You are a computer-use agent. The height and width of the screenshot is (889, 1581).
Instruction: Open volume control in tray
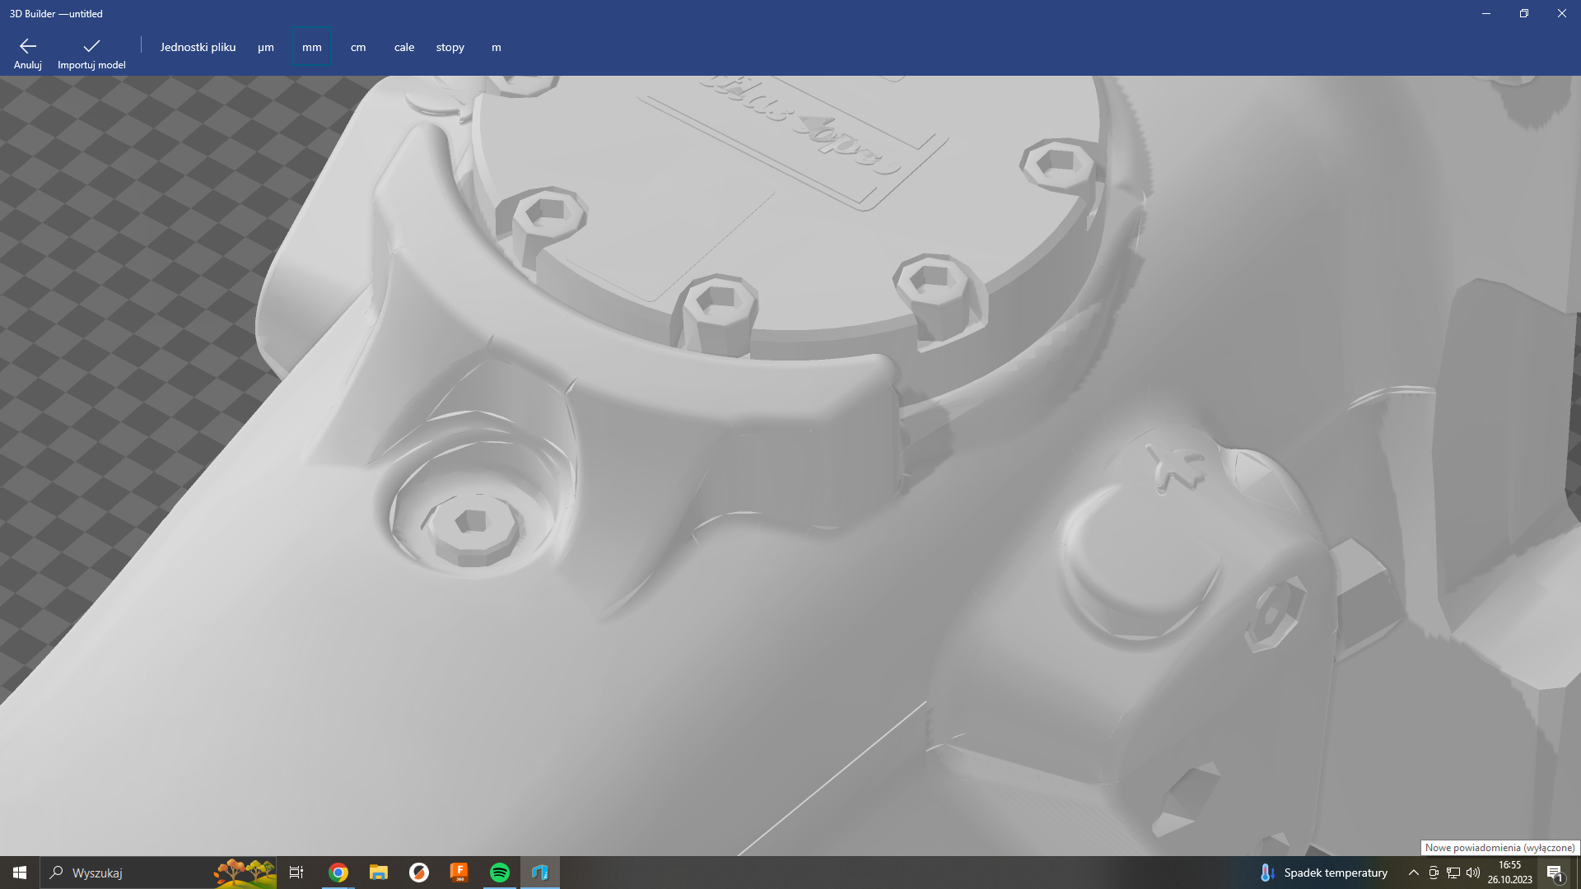pyautogui.click(x=1473, y=873)
